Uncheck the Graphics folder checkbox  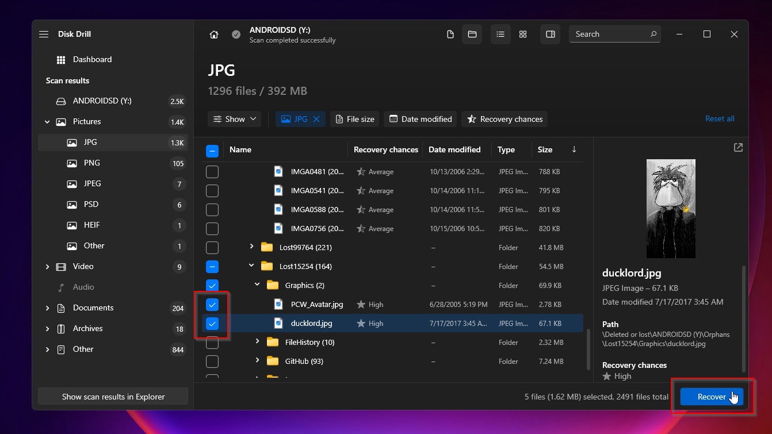212,286
